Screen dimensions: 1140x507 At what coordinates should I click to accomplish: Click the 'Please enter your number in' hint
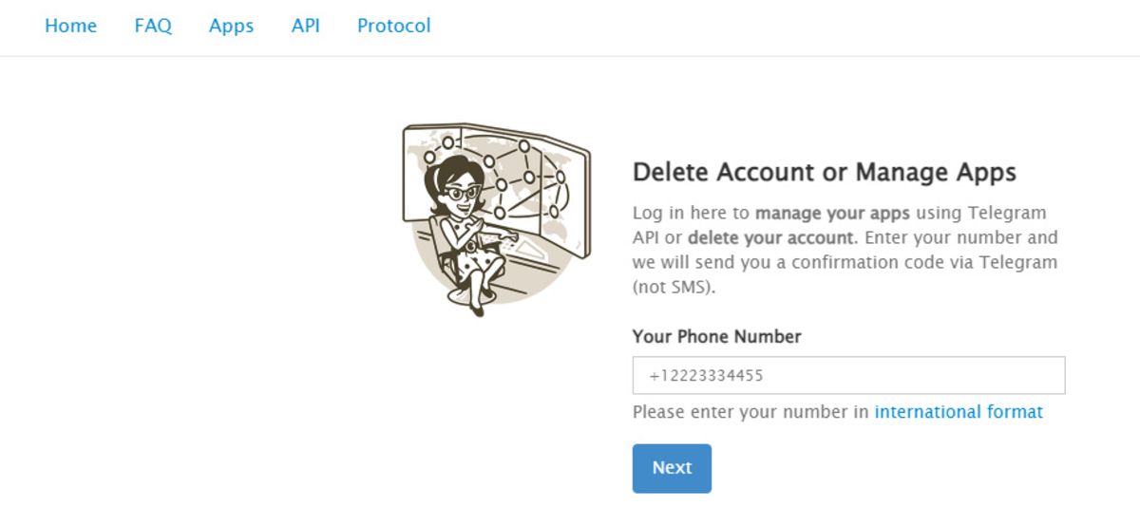[750, 412]
